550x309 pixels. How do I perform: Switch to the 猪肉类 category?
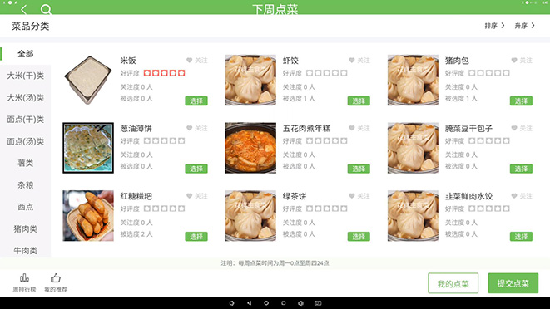pos(26,228)
